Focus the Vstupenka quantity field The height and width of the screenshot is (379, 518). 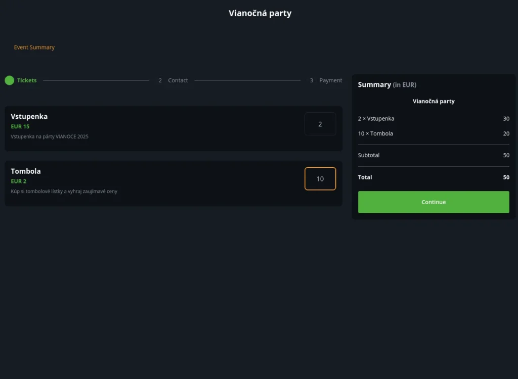[x=320, y=124]
